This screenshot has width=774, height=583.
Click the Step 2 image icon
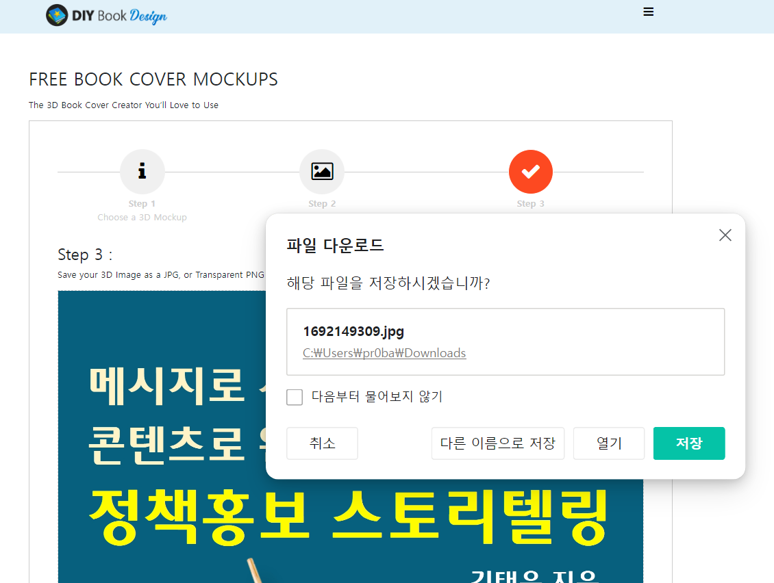pyautogui.click(x=322, y=172)
